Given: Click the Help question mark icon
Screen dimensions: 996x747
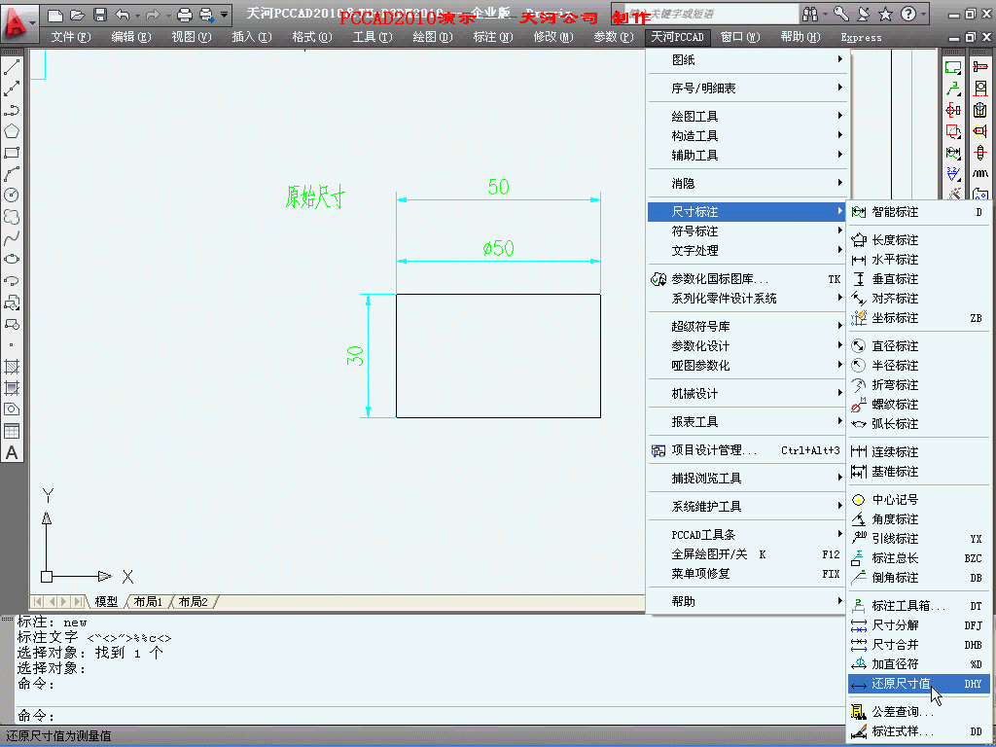Looking at the screenshot, I should [908, 14].
